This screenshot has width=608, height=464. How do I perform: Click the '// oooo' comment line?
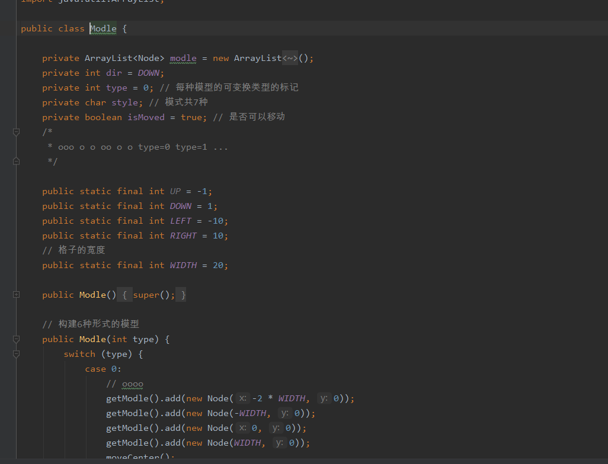(x=124, y=384)
